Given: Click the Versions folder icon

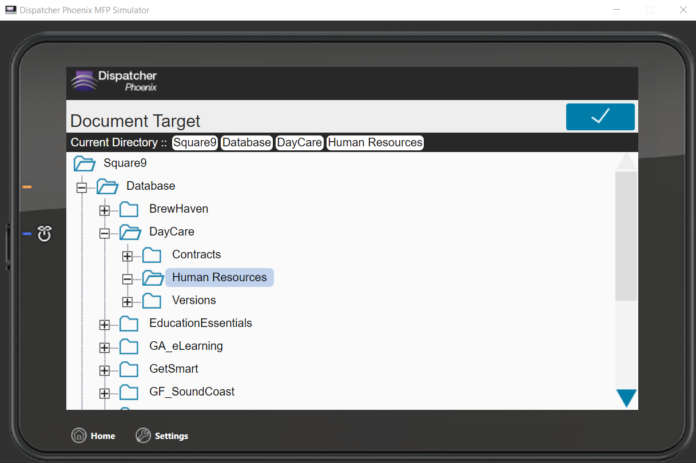Looking at the screenshot, I should point(152,301).
